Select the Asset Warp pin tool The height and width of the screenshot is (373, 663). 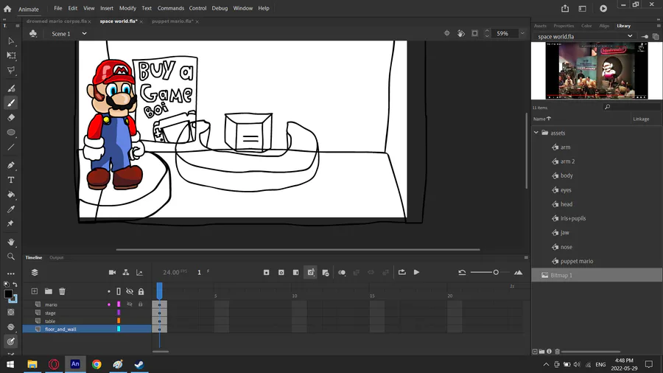[x=11, y=223]
